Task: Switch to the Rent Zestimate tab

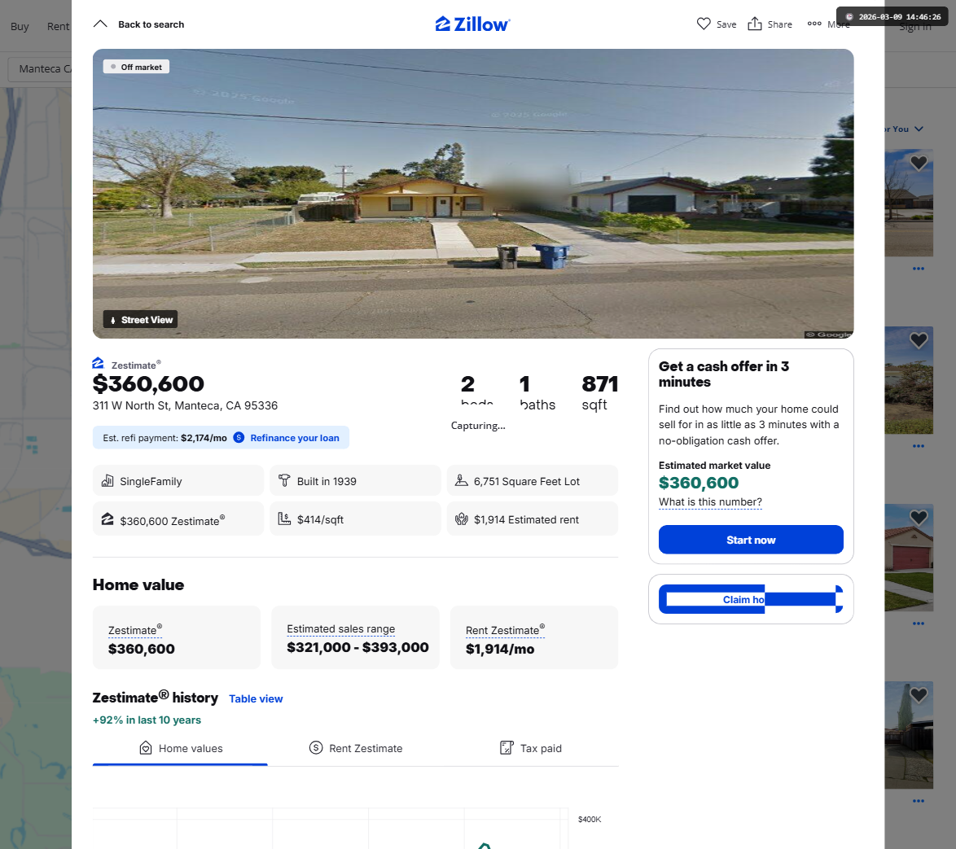Action: point(356,748)
